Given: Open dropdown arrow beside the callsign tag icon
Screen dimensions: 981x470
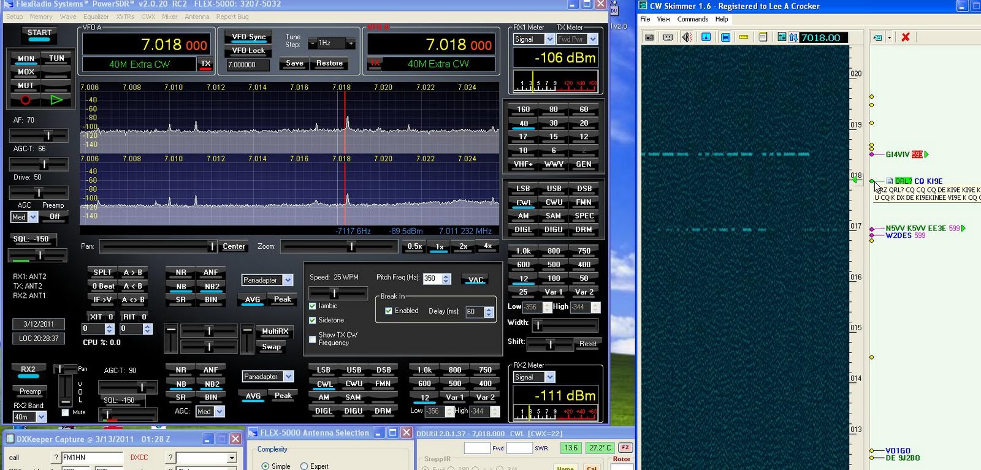Looking at the screenshot, I should coord(888,37).
